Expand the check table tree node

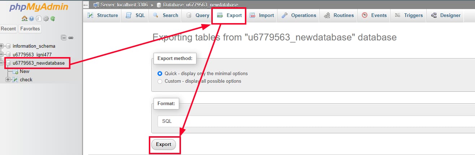point(8,79)
